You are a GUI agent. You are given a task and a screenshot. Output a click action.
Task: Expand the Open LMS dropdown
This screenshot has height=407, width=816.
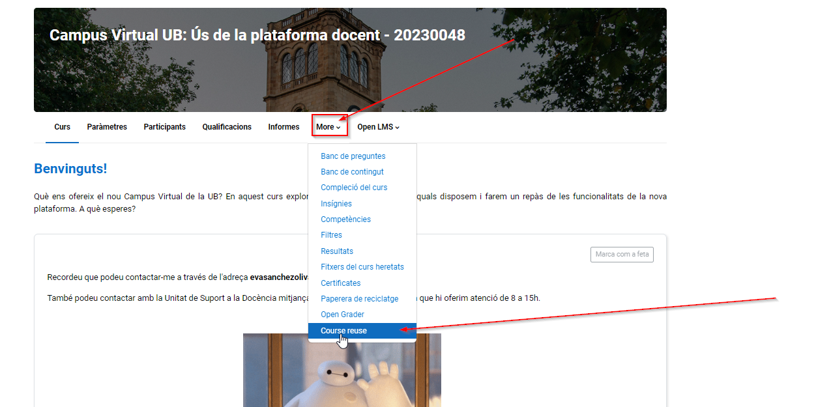pyautogui.click(x=378, y=127)
